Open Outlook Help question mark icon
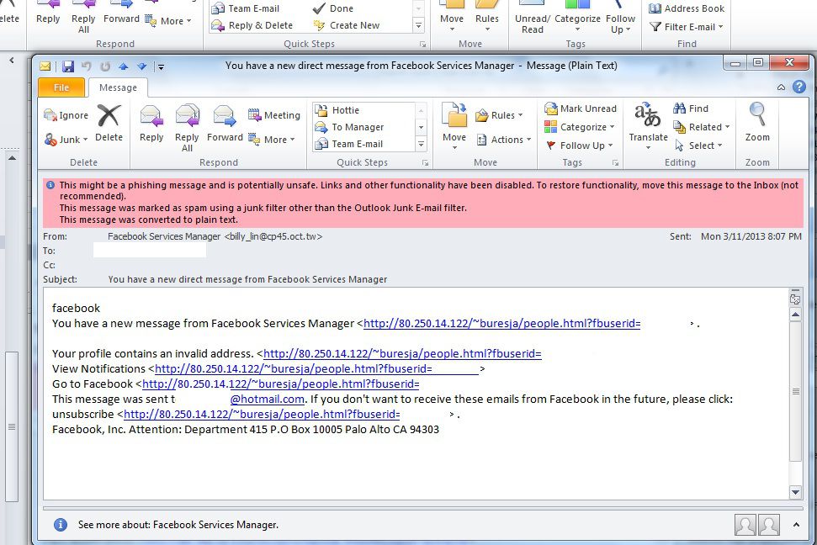Screen dimensions: 817x545 (x=799, y=87)
